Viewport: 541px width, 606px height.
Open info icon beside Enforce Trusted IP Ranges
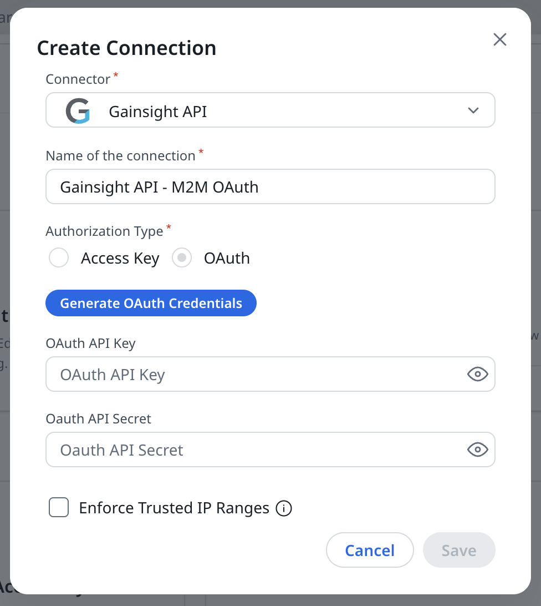click(284, 508)
